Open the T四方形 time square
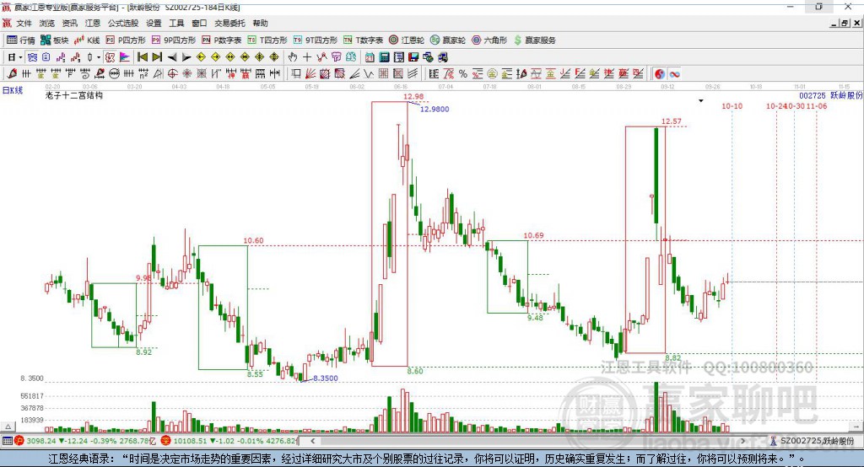Image resolution: width=864 pixels, height=467 pixels. 267,40
